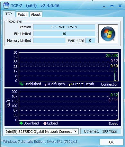
Task: Open the Intel(R) 82578DC adapter combo box
Action: pos(42,131)
